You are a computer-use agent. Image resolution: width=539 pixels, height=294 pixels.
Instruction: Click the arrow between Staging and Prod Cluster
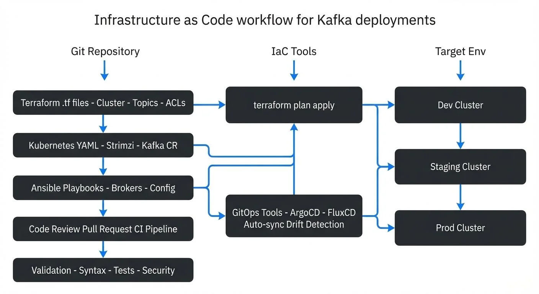[460, 197]
